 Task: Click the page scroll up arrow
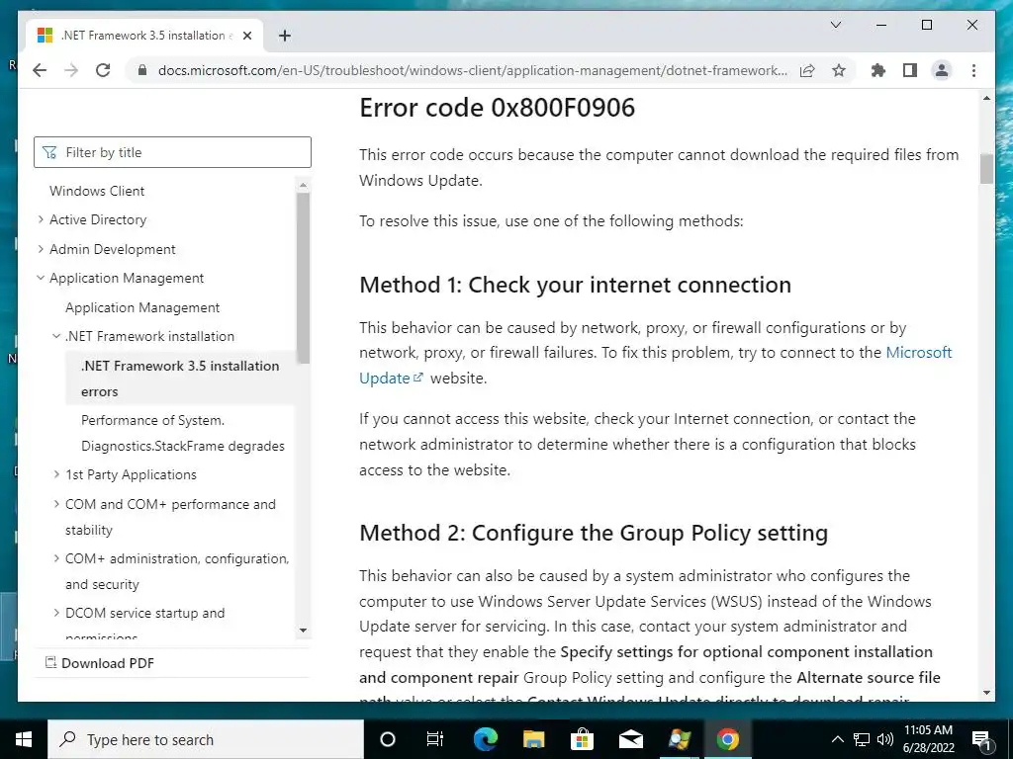tap(986, 98)
